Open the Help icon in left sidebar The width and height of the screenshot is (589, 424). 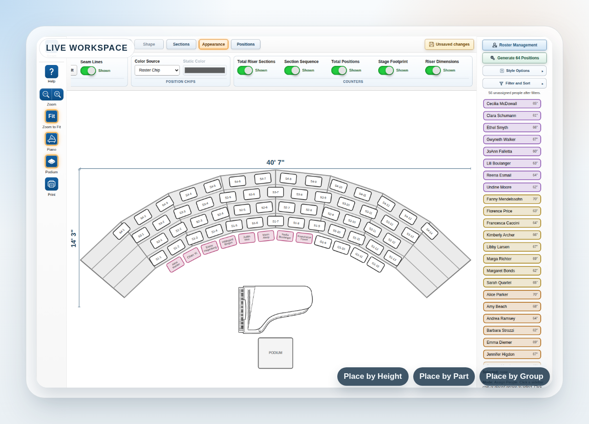(52, 71)
